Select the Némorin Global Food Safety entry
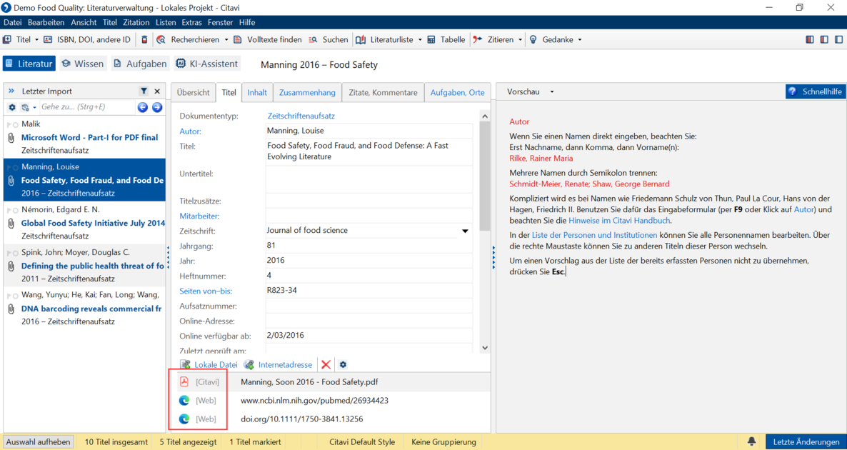This screenshot has width=847, height=450. (85, 223)
